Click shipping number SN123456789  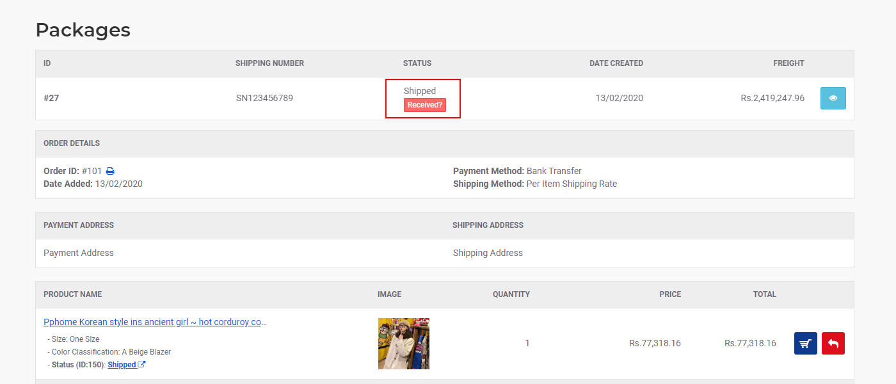264,98
